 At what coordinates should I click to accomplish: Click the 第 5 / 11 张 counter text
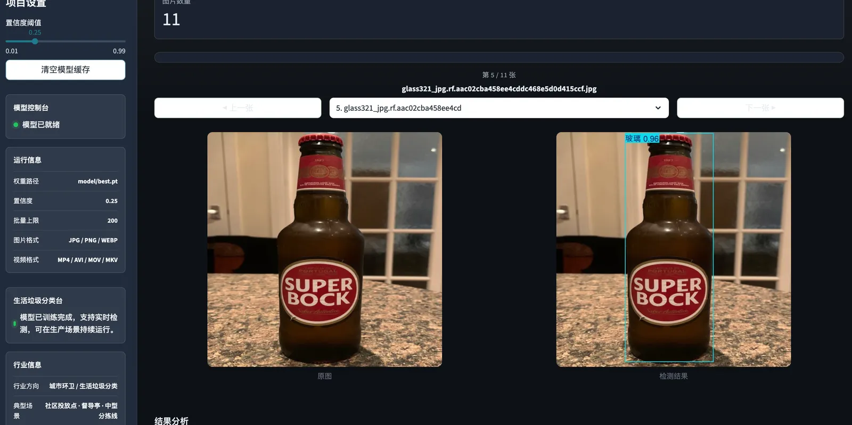pyautogui.click(x=499, y=75)
